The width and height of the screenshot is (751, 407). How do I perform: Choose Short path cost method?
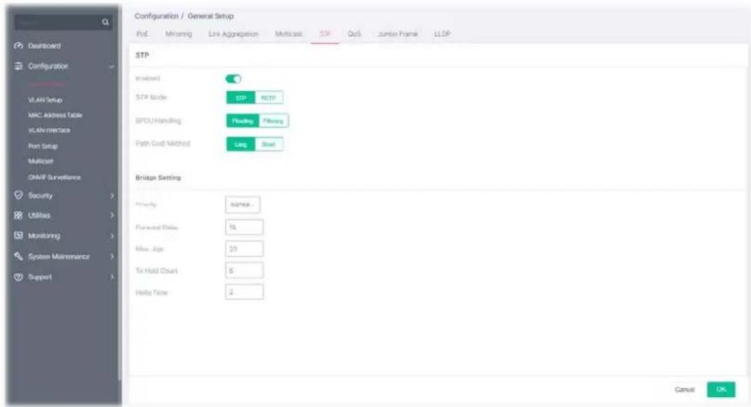pos(269,144)
